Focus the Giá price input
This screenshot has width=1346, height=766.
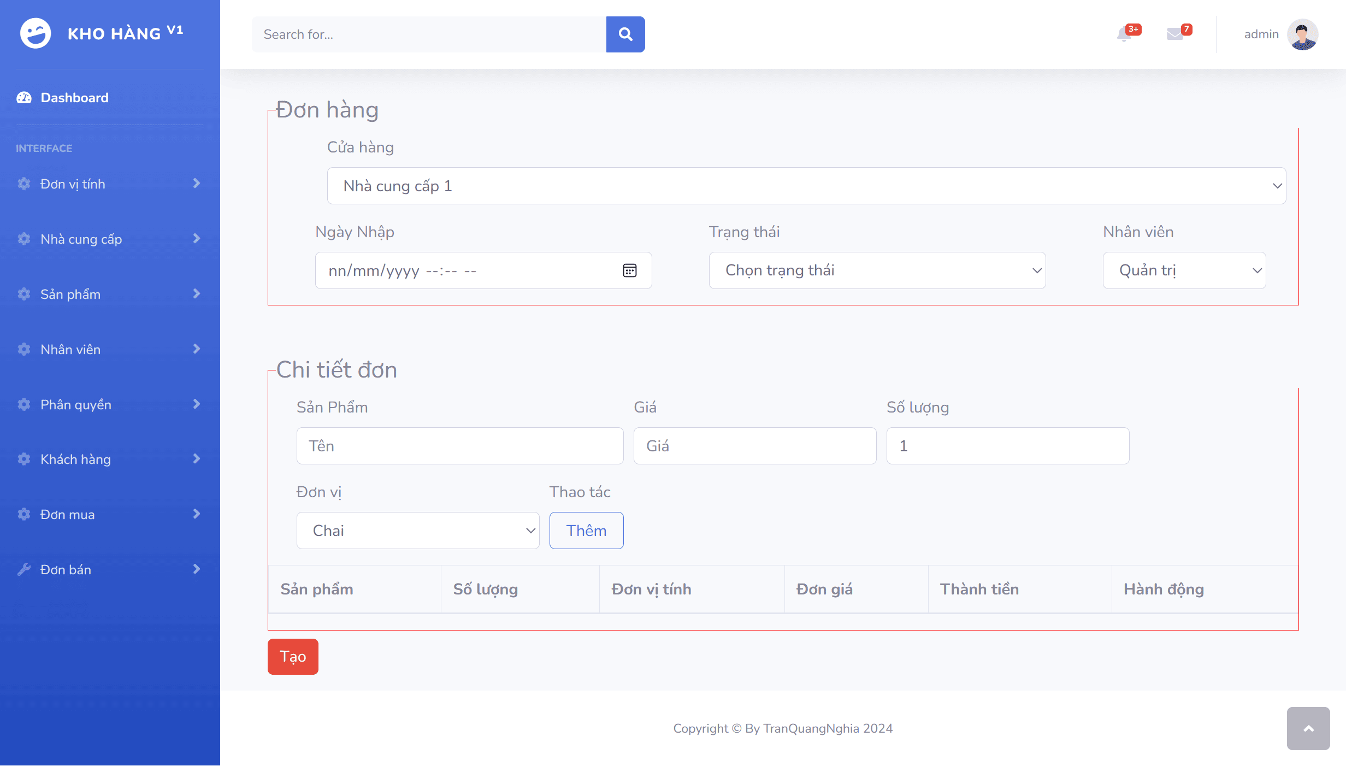click(755, 446)
